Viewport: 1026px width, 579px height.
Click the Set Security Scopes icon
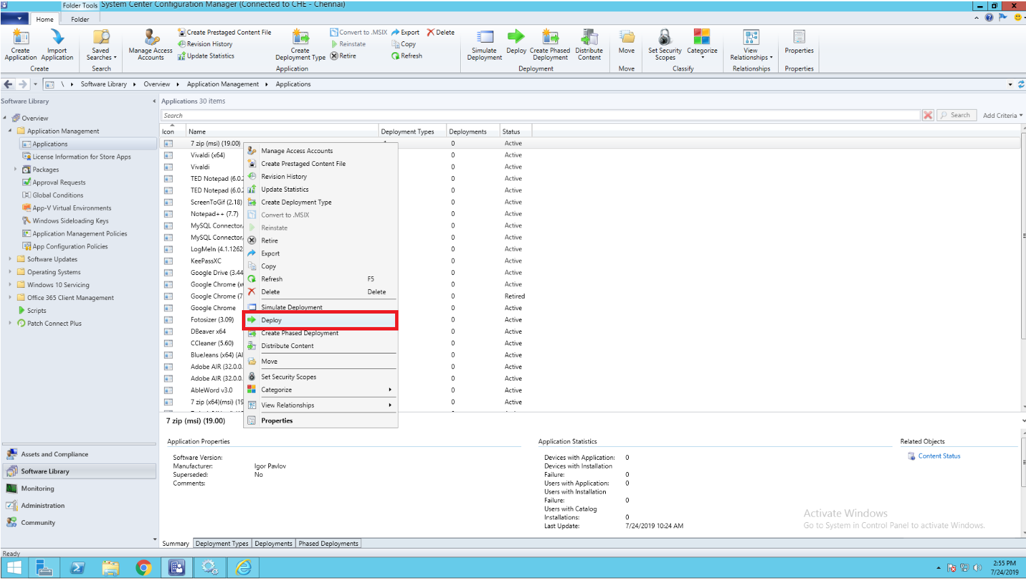pos(664,45)
